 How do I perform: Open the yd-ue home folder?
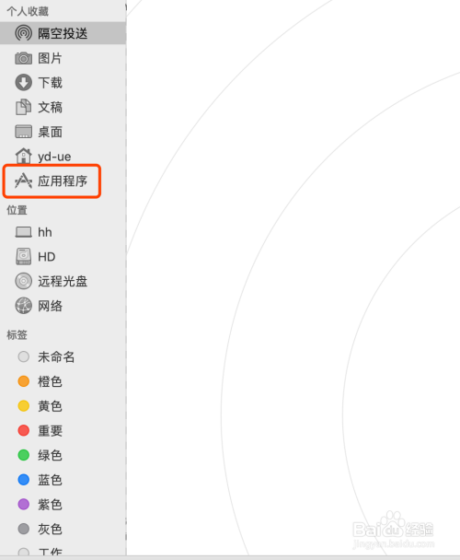coord(54,157)
